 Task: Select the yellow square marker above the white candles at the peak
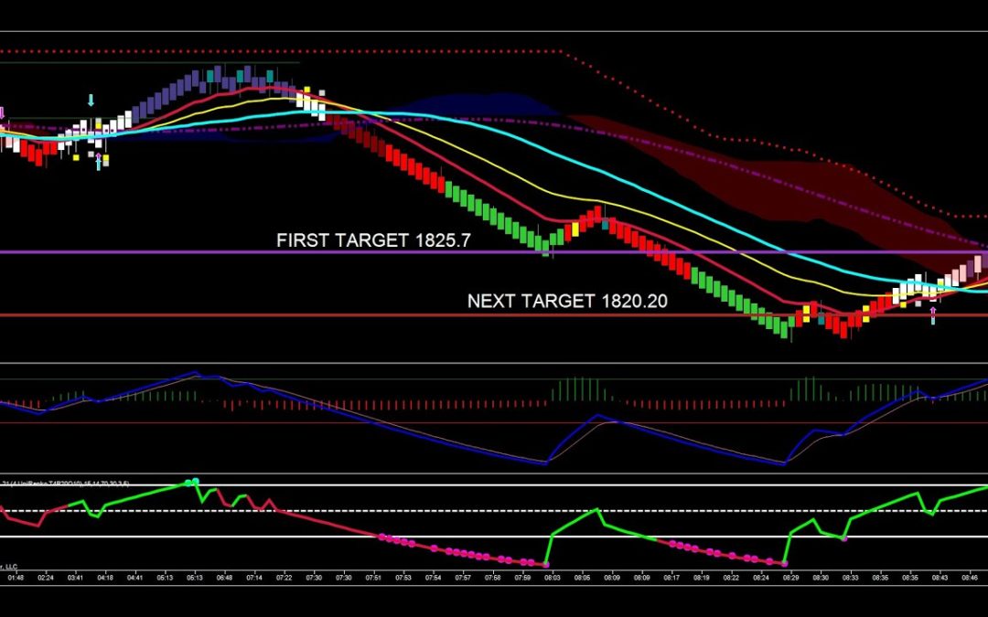click(307, 90)
